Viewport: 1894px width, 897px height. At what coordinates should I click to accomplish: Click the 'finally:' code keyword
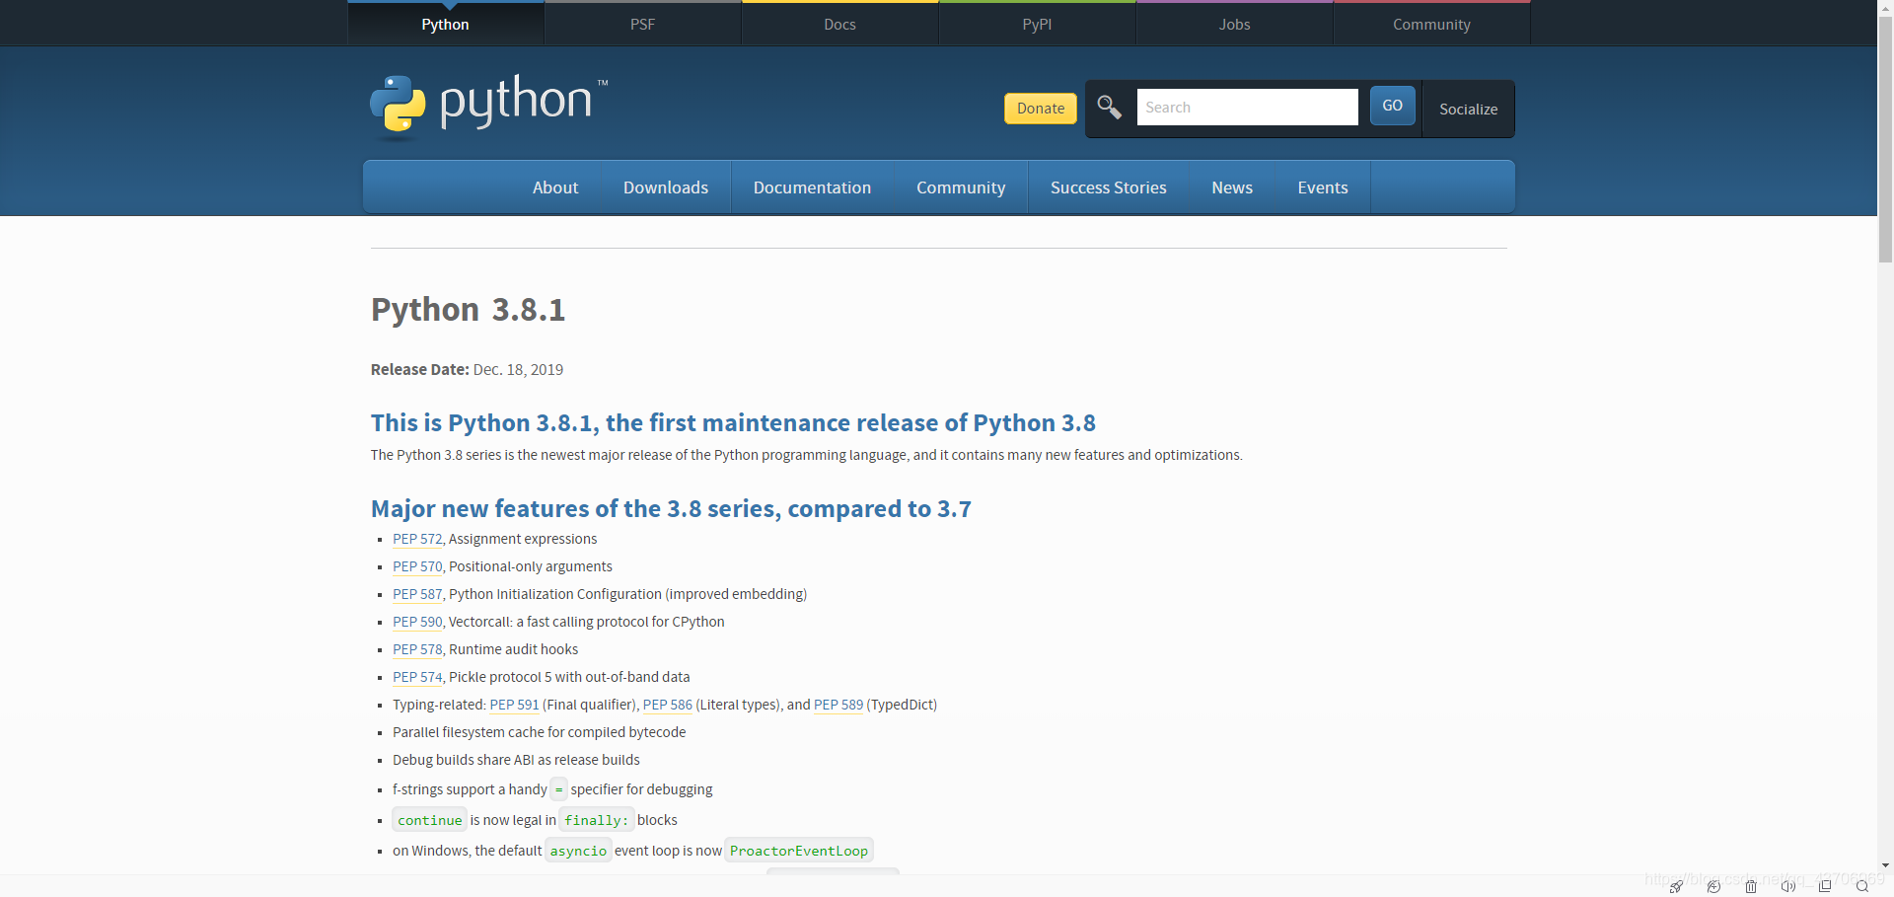tap(596, 820)
